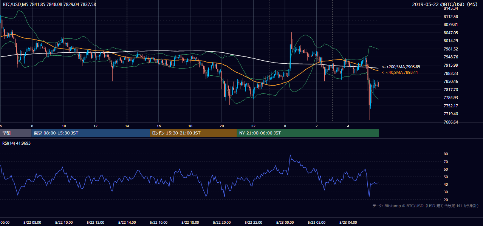Click price axis label 7752.17
This screenshot has width=483, height=226.
[450, 106]
